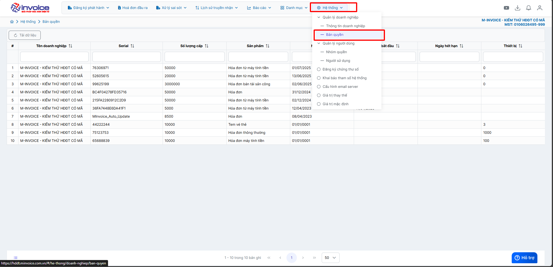Screen dimensions: 553x267
Task: Click Hóa đơn bán tài sản công cell
Action: coord(258,84)
